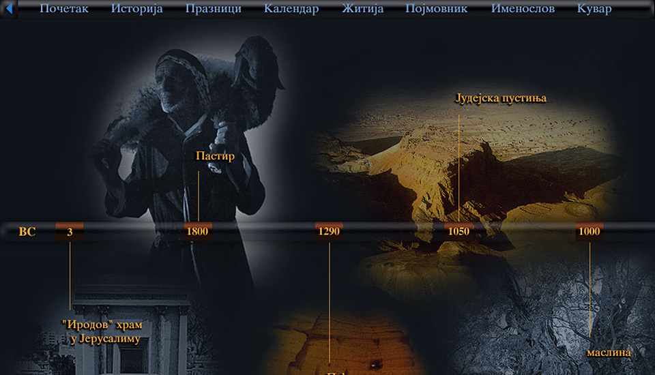655x375 pixels.
Task: Click the 1290 timeline marker
Action: click(x=329, y=231)
